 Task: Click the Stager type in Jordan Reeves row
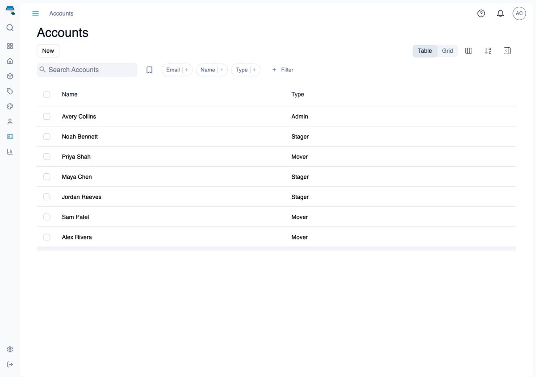[x=300, y=197]
